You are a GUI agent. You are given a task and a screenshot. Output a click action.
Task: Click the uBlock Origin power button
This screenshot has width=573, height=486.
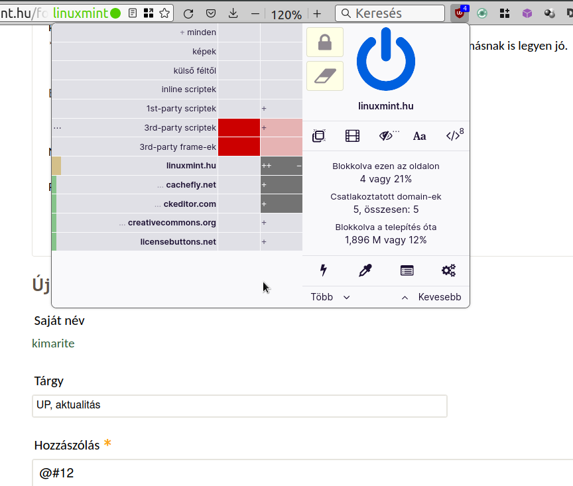385,59
